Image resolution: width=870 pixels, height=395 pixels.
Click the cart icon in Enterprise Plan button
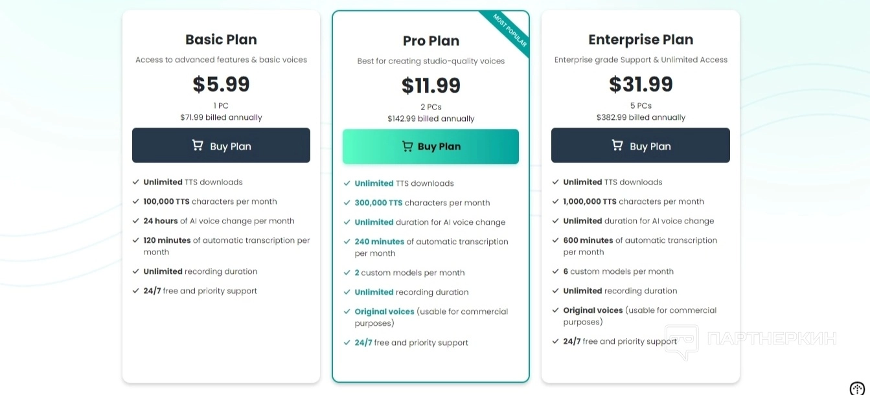(x=617, y=146)
